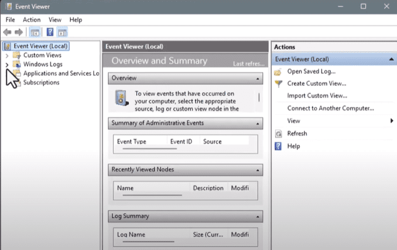Image resolution: width=397 pixels, height=250 pixels.
Task: Expand the Custom Views tree node
Action: point(6,55)
